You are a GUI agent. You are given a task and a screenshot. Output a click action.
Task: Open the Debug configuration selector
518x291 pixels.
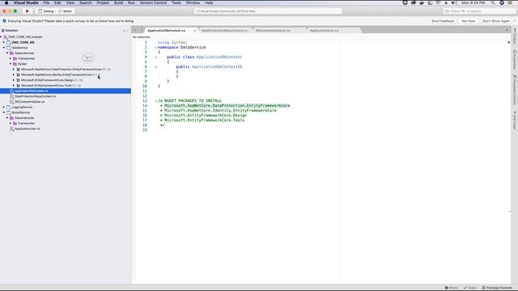click(46, 11)
